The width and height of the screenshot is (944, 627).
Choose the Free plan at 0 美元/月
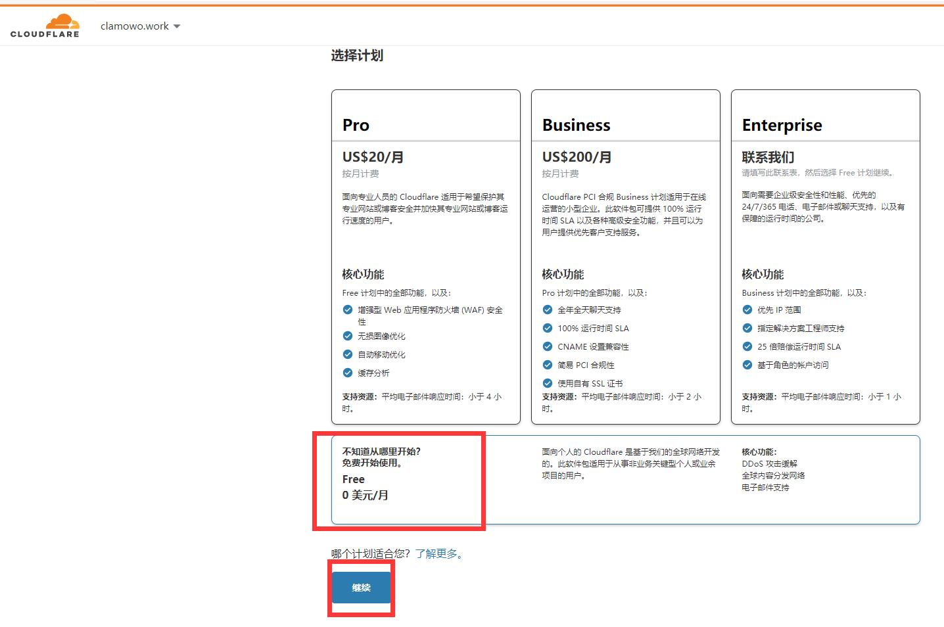pos(625,480)
